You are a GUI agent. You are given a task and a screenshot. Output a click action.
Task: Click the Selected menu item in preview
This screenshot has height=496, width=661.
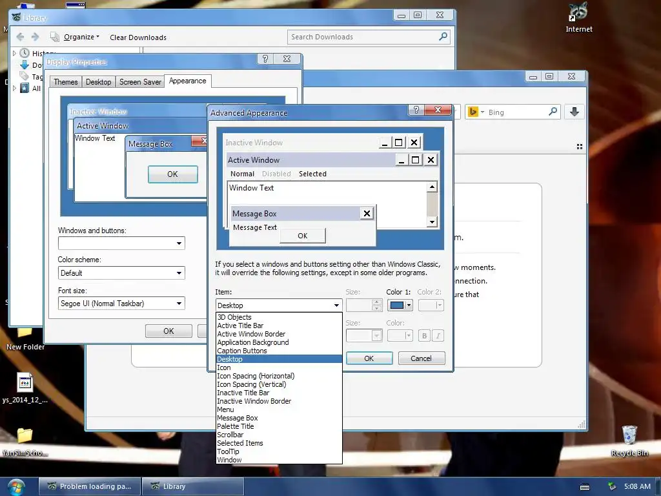coord(312,174)
